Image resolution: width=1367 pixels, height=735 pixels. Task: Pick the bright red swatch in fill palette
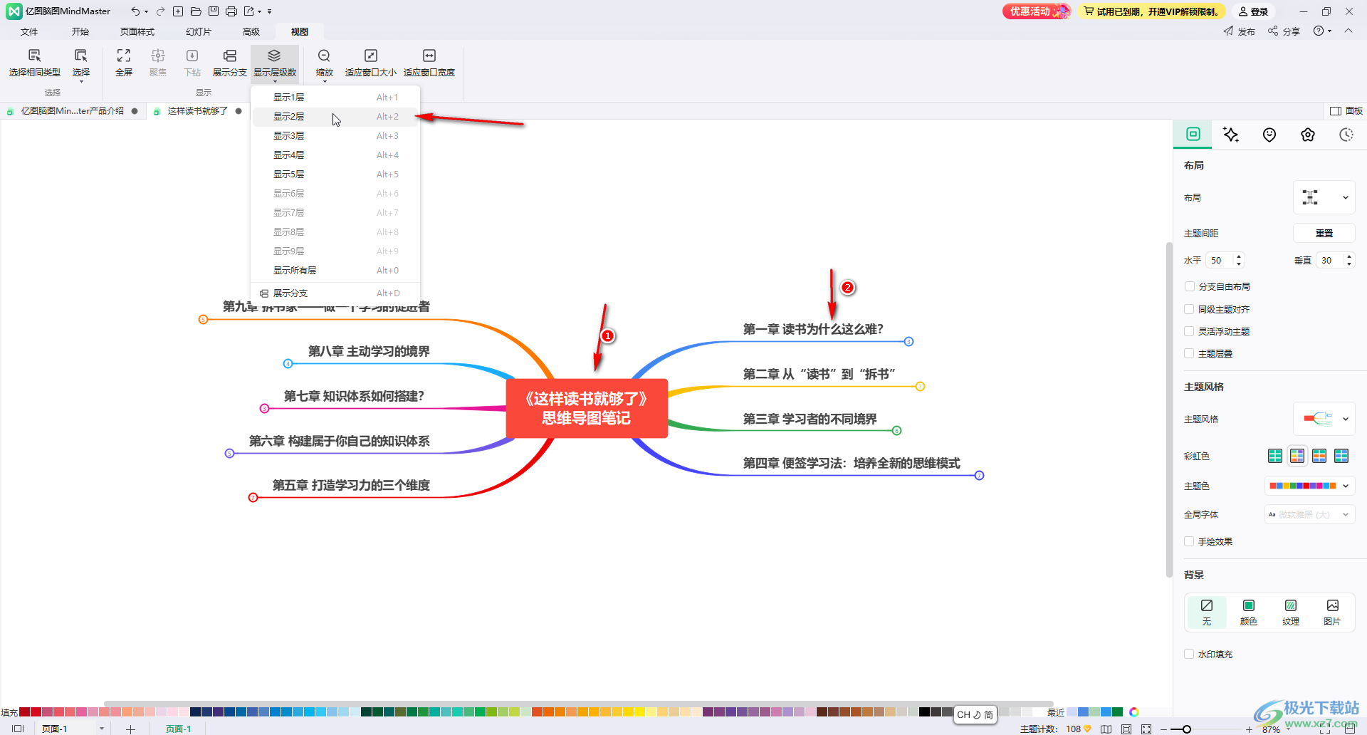(x=36, y=711)
